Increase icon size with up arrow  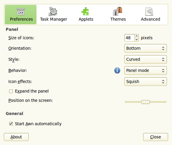point(136,36)
